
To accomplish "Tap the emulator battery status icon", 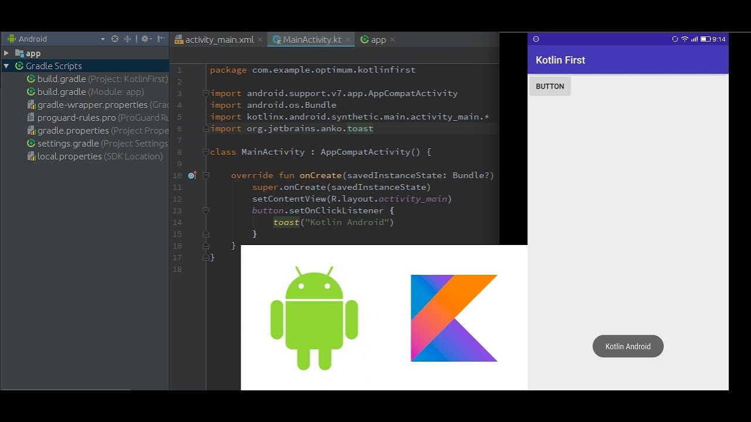I will 706,39.
